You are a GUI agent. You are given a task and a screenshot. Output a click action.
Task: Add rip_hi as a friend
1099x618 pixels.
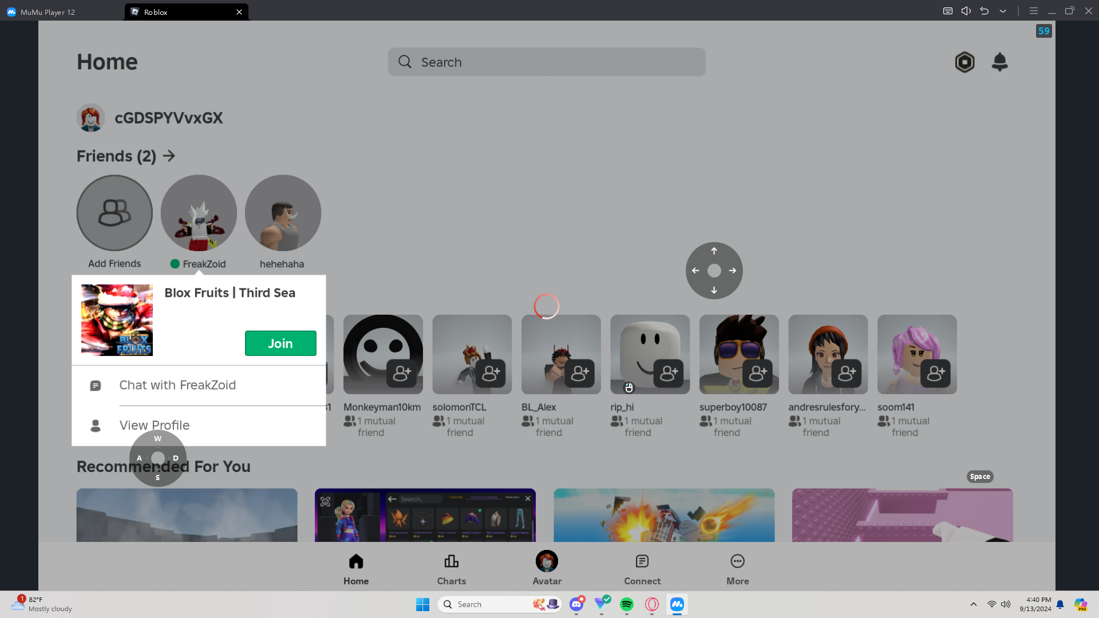[x=669, y=374]
